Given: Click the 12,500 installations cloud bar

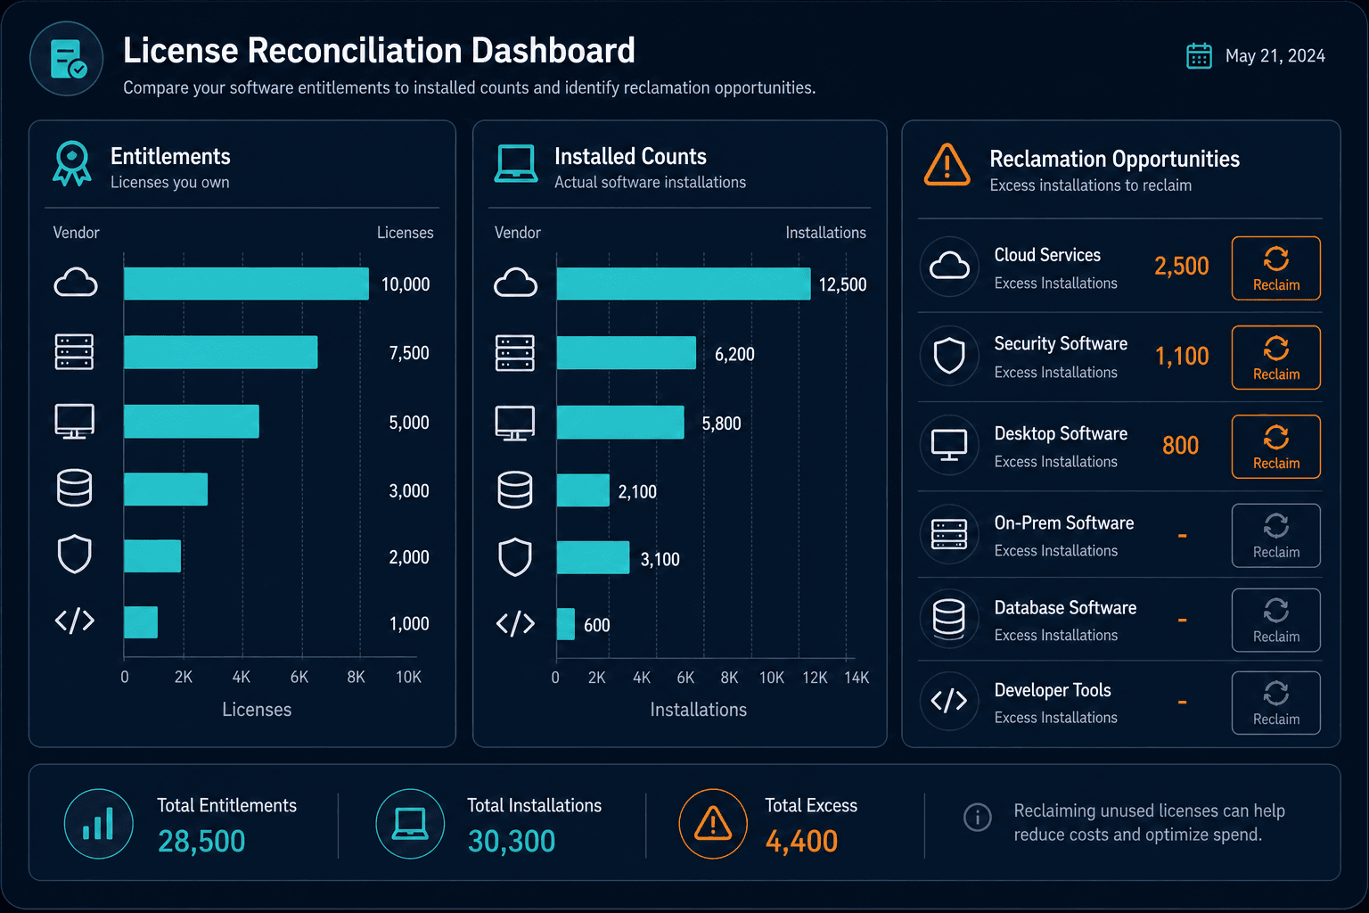Looking at the screenshot, I should 684,284.
